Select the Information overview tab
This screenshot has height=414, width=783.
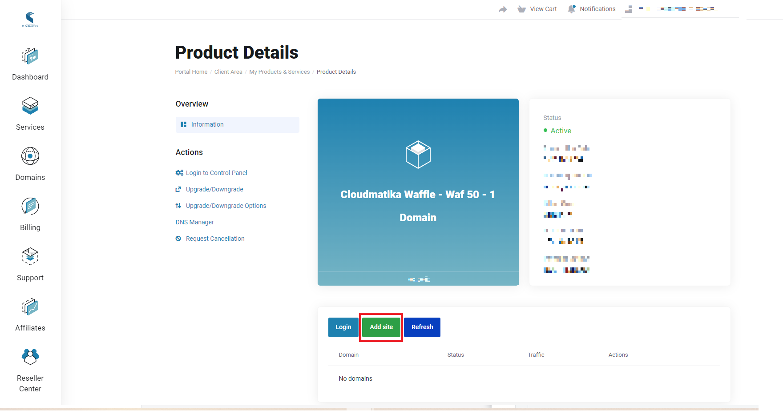click(238, 125)
